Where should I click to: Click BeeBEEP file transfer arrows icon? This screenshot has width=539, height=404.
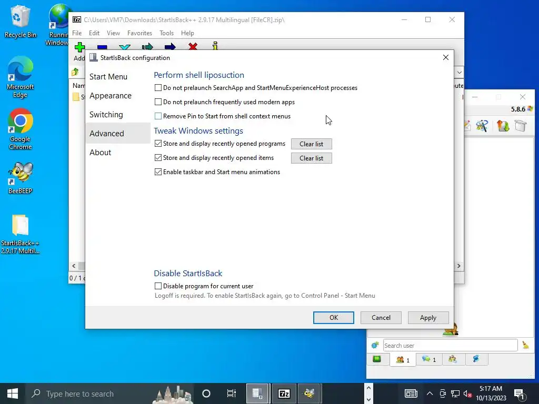tap(503, 126)
